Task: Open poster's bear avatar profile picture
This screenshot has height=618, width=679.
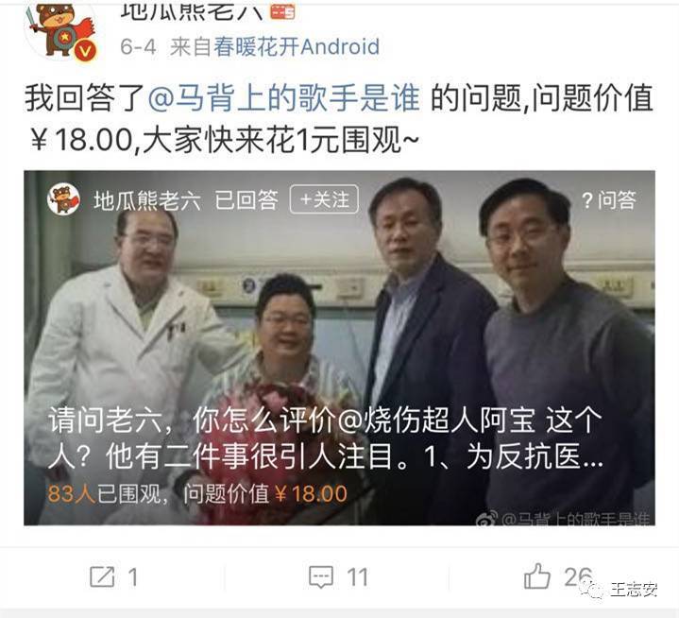Action: 60,31
